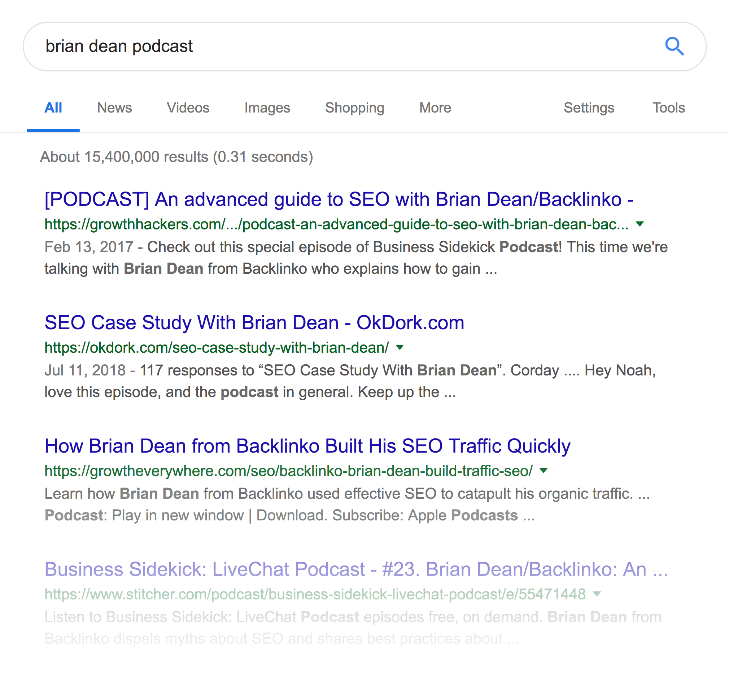This screenshot has width=729, height=678.
Task: Click 'Listen to Business Sidekick' snippet text
Action: point(353,628)
